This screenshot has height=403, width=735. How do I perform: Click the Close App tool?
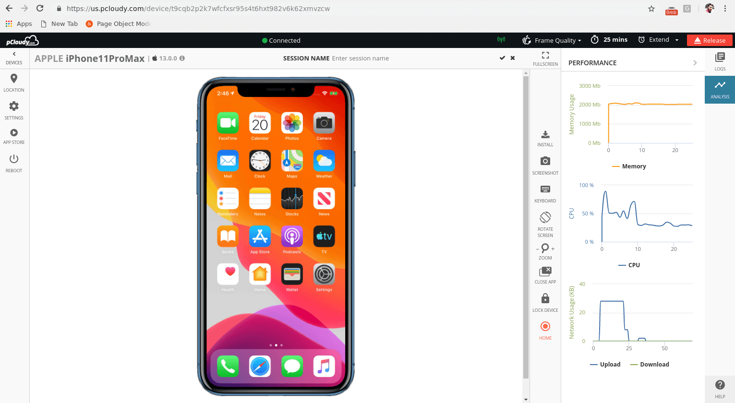(x=545, y=275)
